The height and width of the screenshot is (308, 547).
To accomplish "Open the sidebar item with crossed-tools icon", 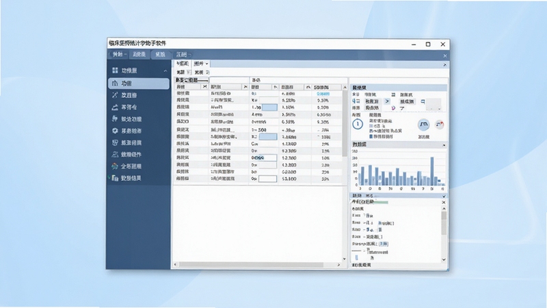I will [139, 95].
